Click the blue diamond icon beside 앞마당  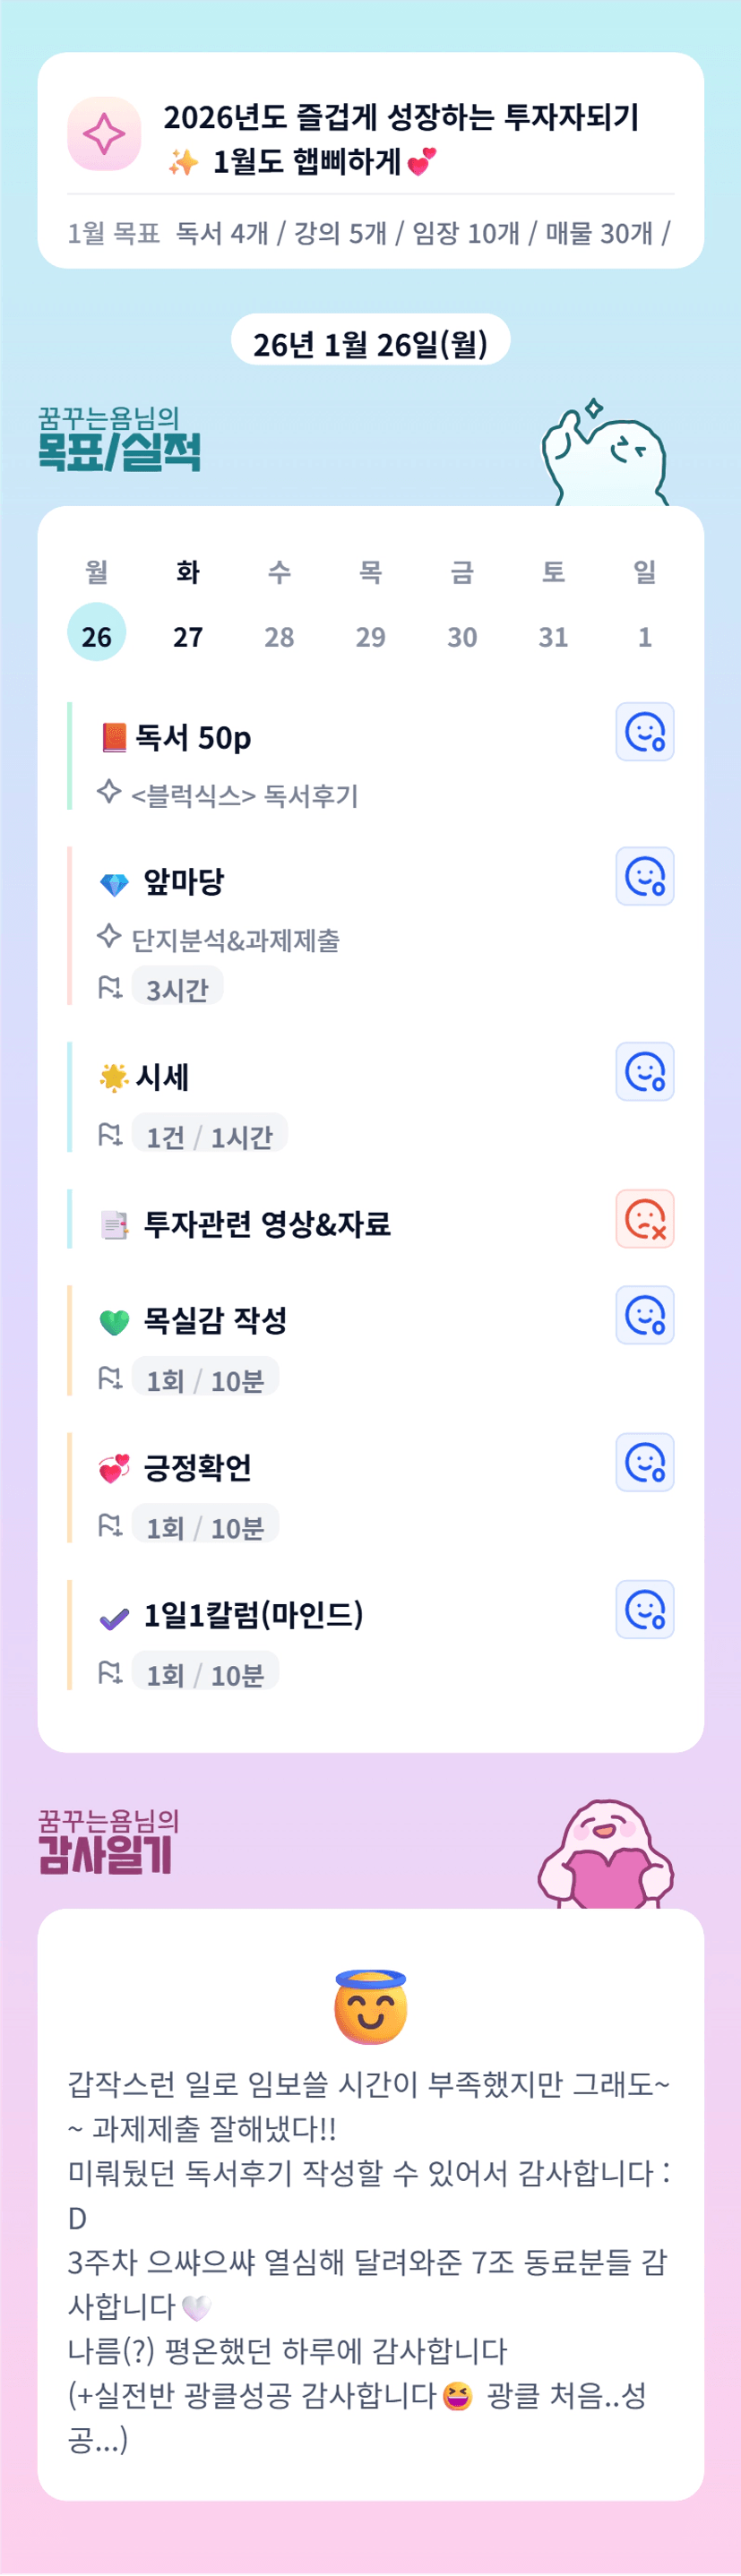pos(115,884)
